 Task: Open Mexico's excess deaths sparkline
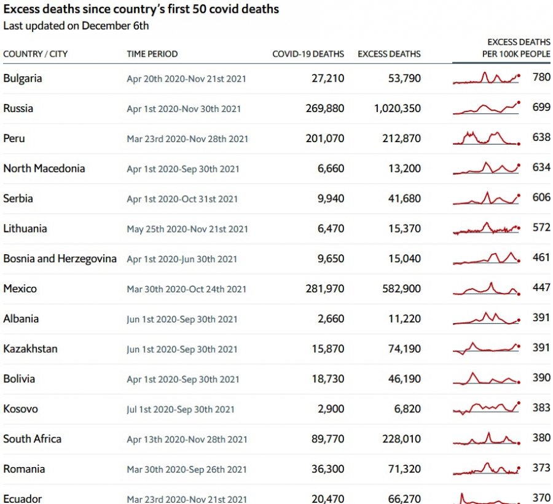[487, 289]
